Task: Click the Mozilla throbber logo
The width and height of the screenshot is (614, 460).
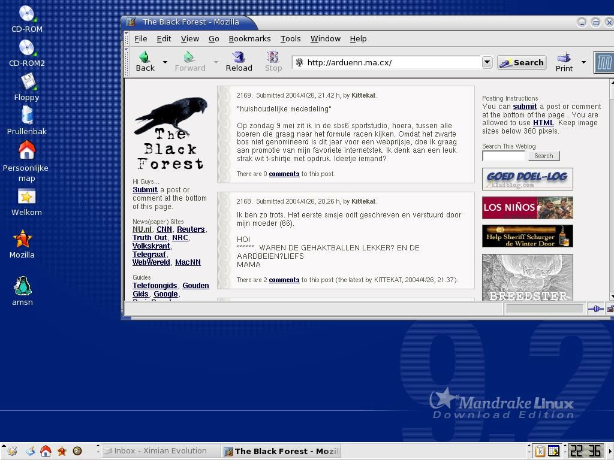Action: tap(603, 62)
